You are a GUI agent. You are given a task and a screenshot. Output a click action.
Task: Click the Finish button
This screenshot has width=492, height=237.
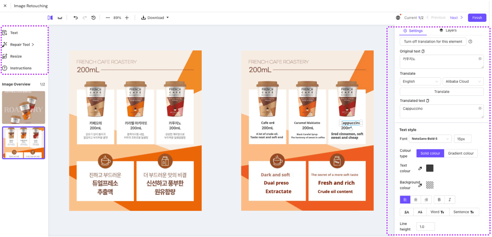[477, 18]
